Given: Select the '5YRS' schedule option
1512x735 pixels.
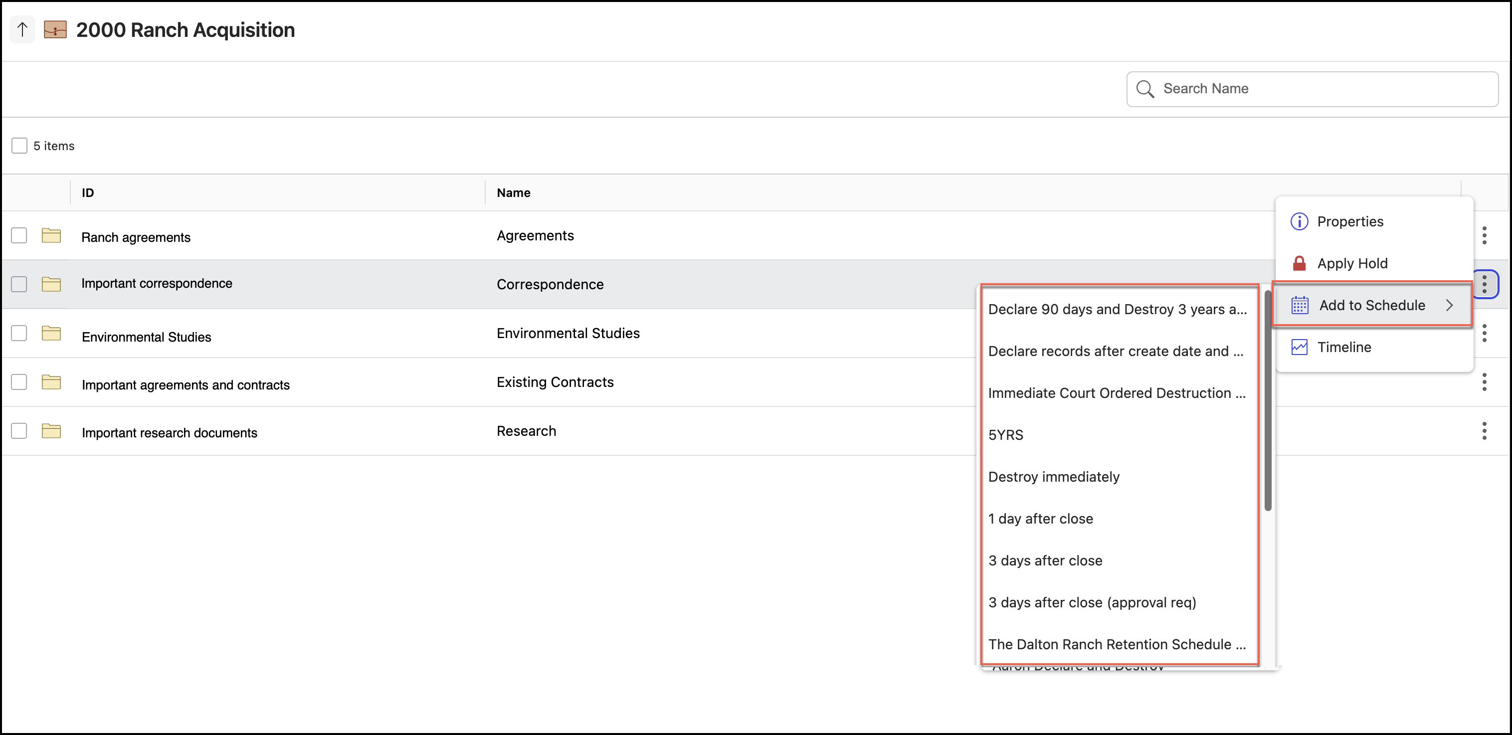Looking at the screenshot, I should click(x=1005, y=435).
